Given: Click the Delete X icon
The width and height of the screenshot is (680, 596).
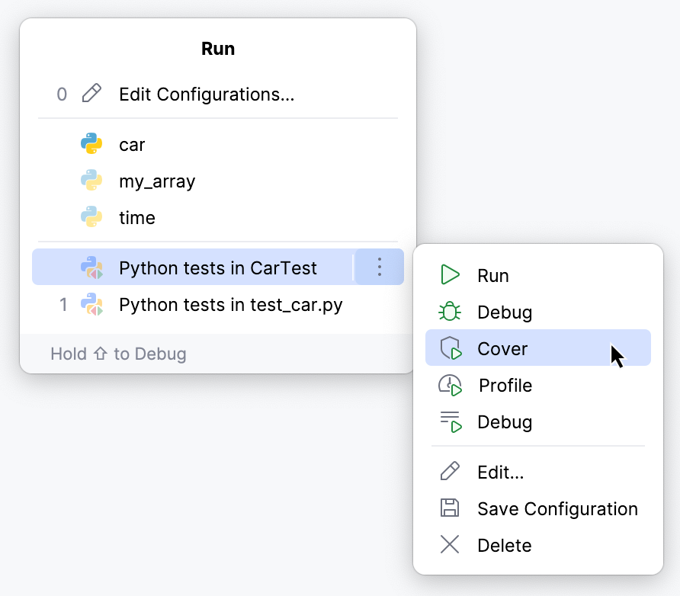Looking at the screenshot, I should (x=450, y=545).
